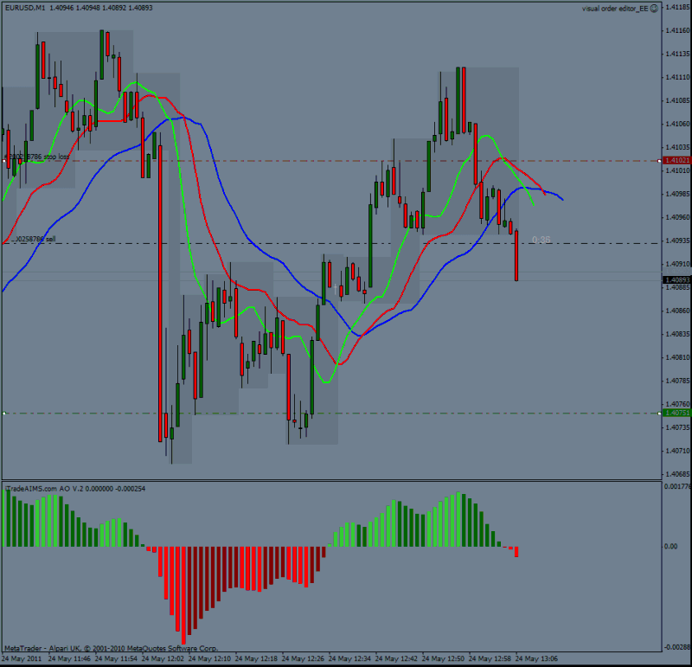The width and height of the screenshot is (692, 667).
Task: Click the 'stop loss' order label text
Action: click(56, 157)
